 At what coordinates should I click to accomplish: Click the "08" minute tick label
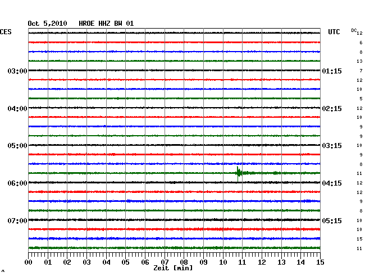point(184,262)
